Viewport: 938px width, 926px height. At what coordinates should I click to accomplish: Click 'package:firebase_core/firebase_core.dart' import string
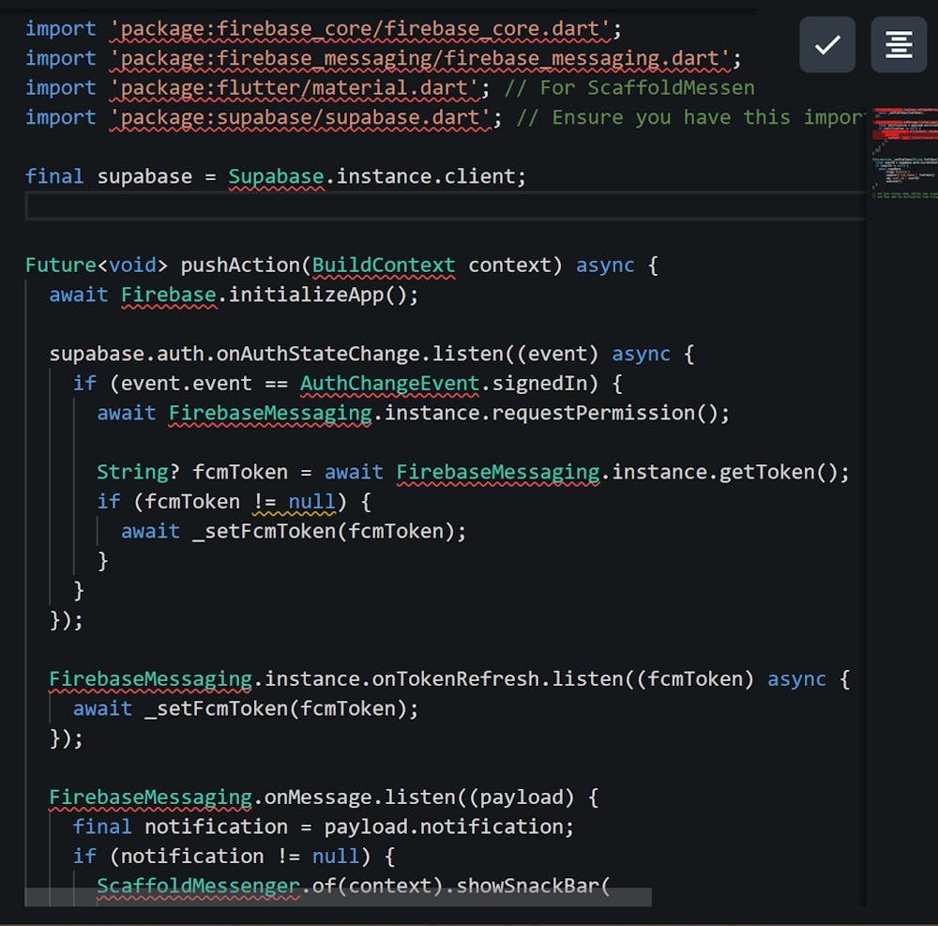tap(360, 29)
